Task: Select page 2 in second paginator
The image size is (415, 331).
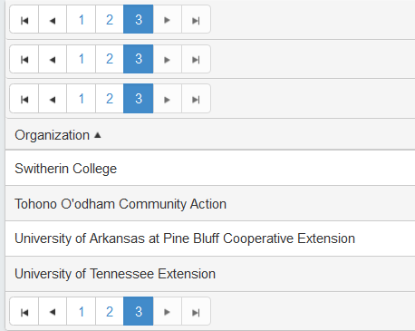Action: pos(110,59)
